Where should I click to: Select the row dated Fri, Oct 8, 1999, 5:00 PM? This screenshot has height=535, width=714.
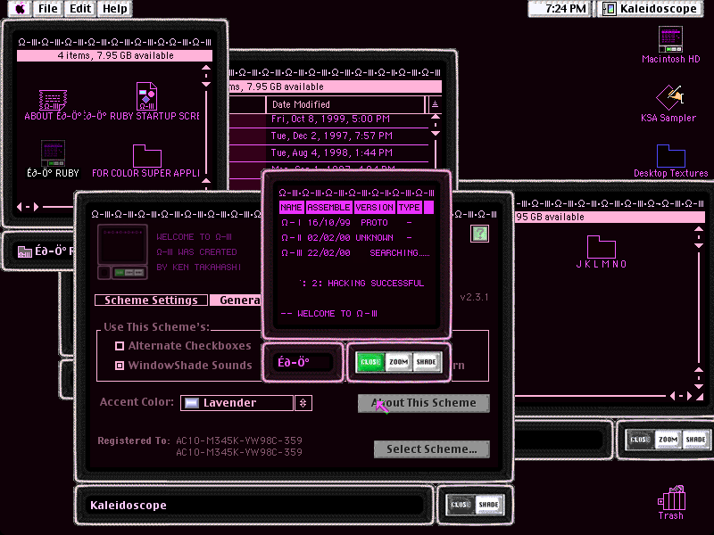(x=328, y=119)
